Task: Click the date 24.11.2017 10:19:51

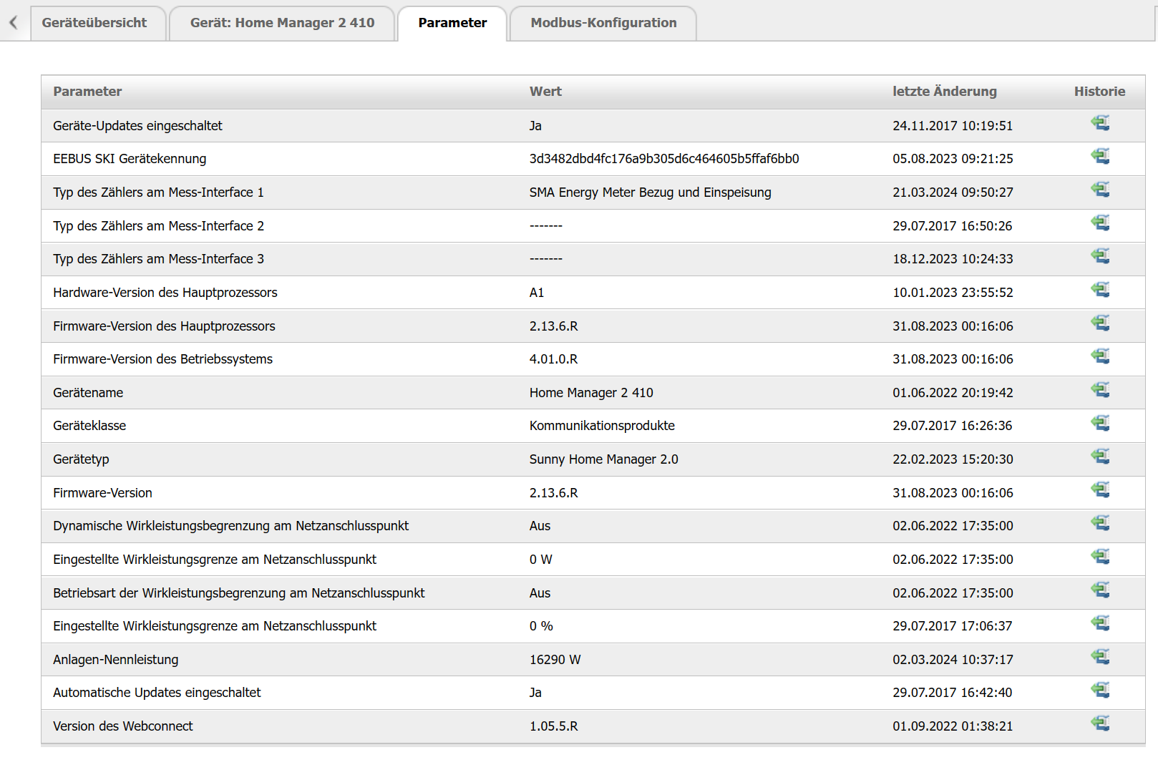Action: 953,126
